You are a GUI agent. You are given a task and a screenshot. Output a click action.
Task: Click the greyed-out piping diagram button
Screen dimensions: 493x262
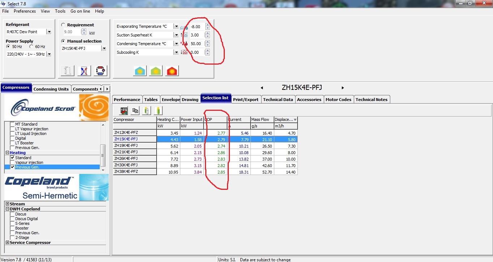pyautogui.click(x=68, y=71)
